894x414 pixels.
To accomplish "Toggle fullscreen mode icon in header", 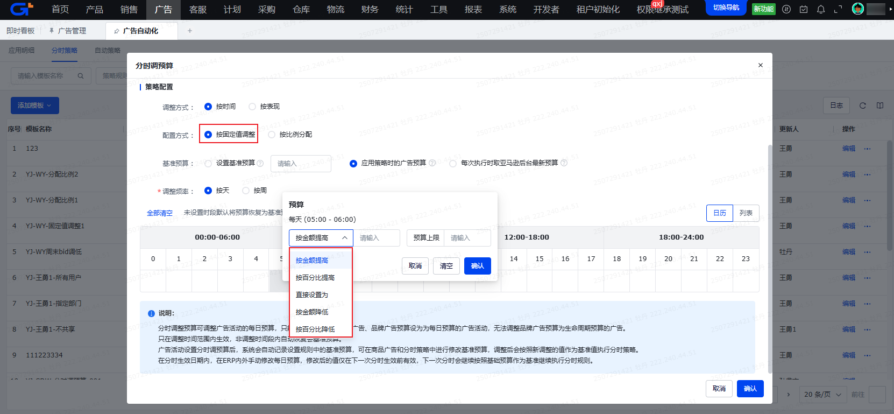I will pyautogui.click(x=838, y=9).
